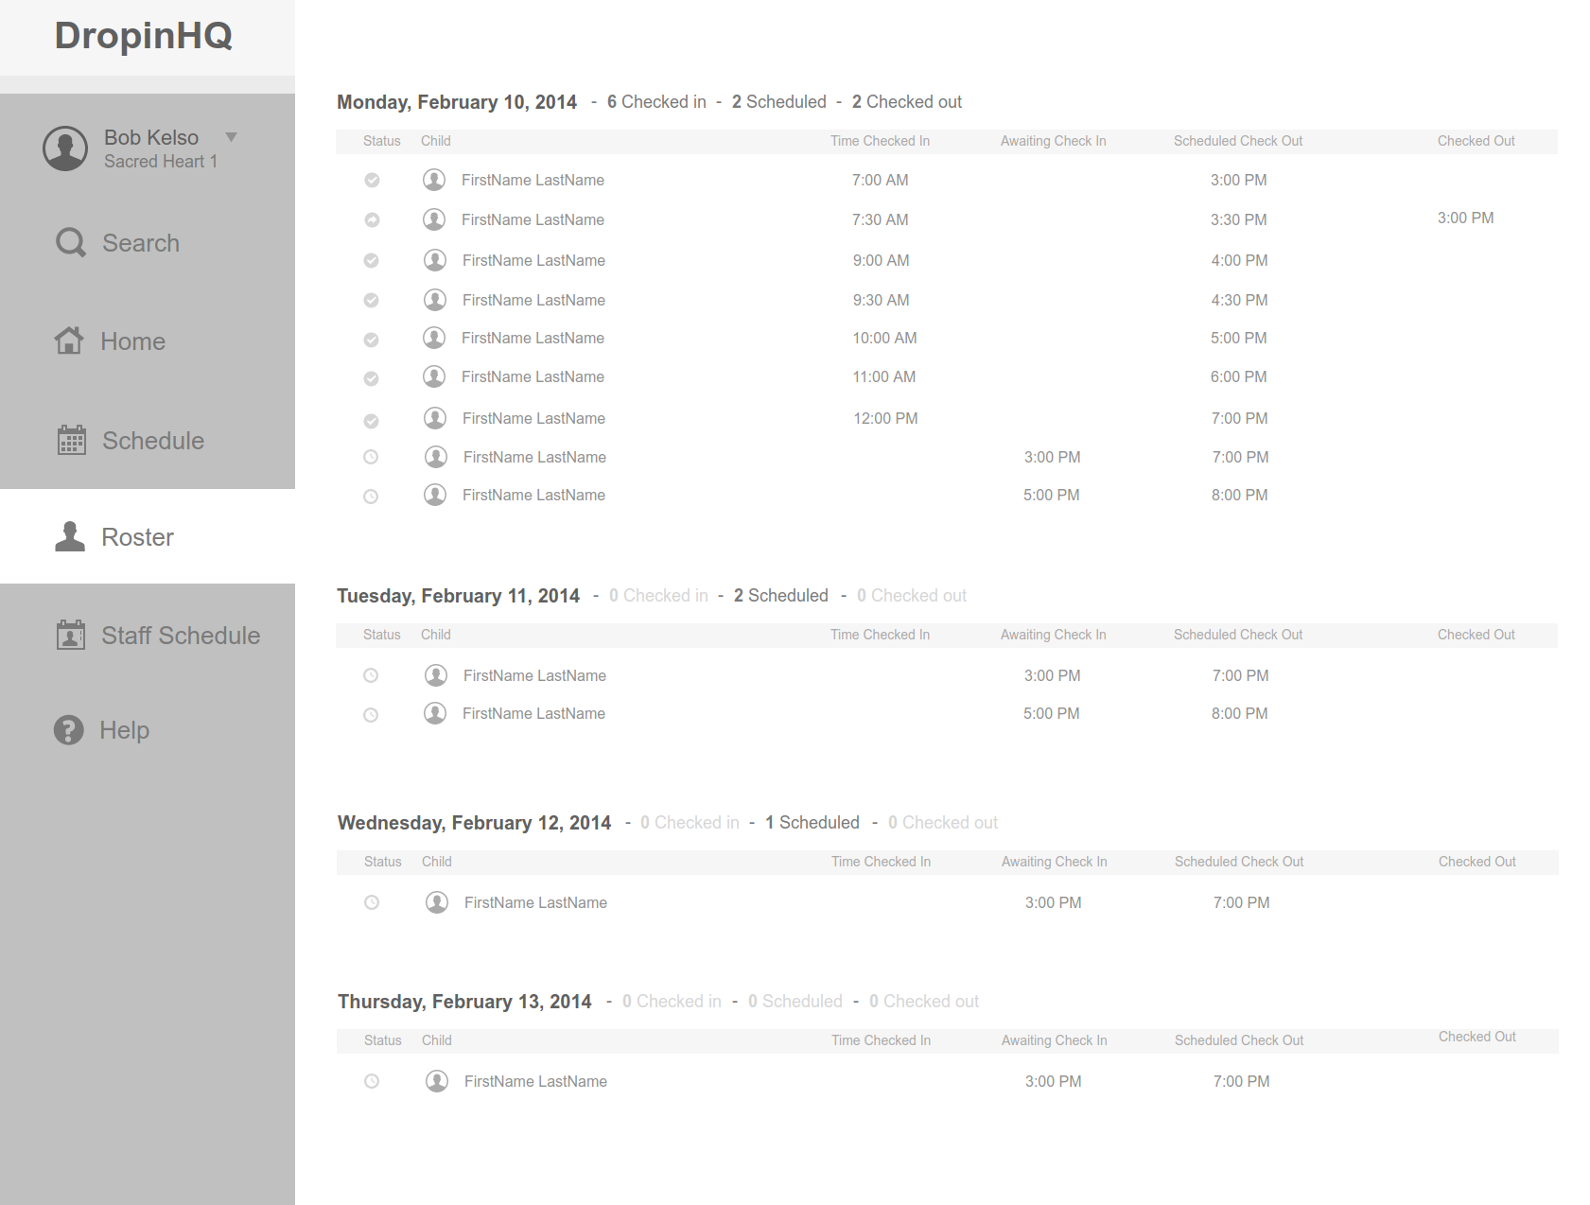Click Tuesday's clock status icon awaiting 3:00 PM
This screenshot has height=1205, width=1590.
coord(371,675)
